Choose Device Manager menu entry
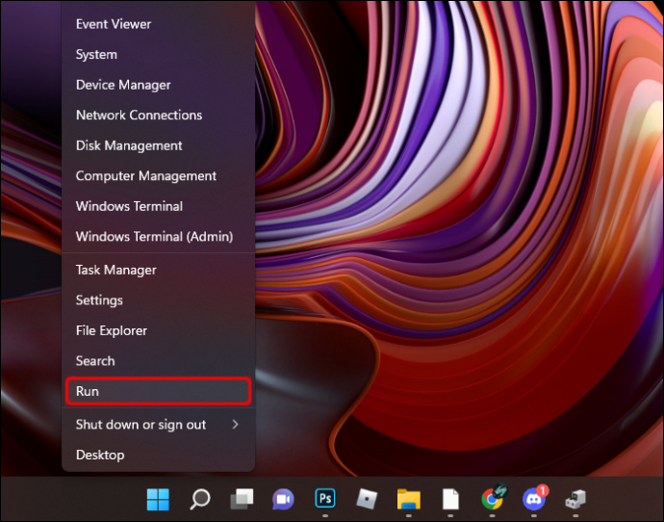This screenshot has width=664, height=522. pyautogui.click(x=159, y=85)
